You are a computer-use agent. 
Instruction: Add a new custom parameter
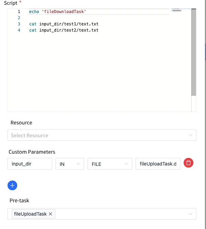[12, 185]
